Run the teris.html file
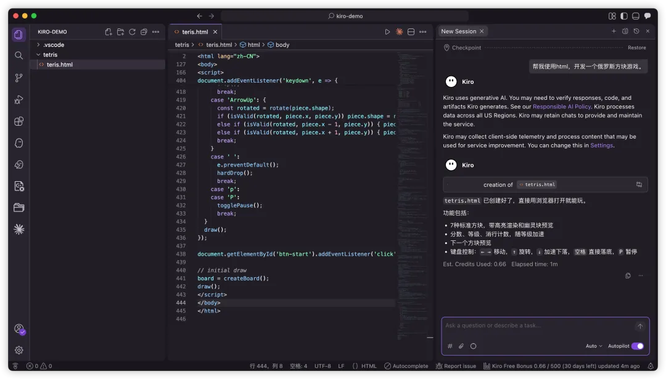The image size is (666, 379). [387, 32]
